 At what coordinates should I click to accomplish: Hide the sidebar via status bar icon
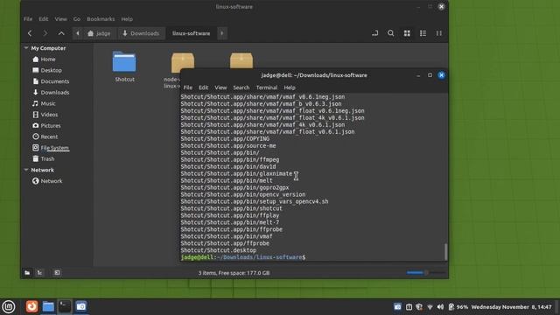[x=57, y=273]
